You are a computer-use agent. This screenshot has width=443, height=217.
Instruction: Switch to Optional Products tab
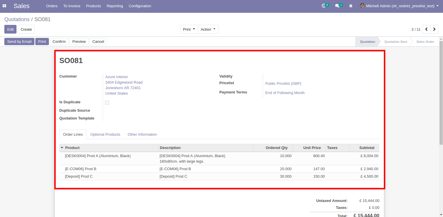click(105, 134)
